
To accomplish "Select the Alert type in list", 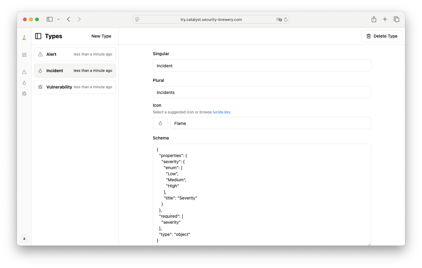I will (x=75, y=54).
